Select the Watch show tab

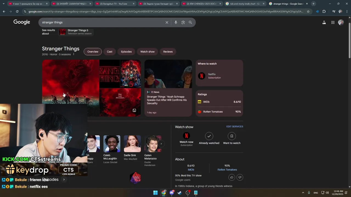(x=148, y=52)
